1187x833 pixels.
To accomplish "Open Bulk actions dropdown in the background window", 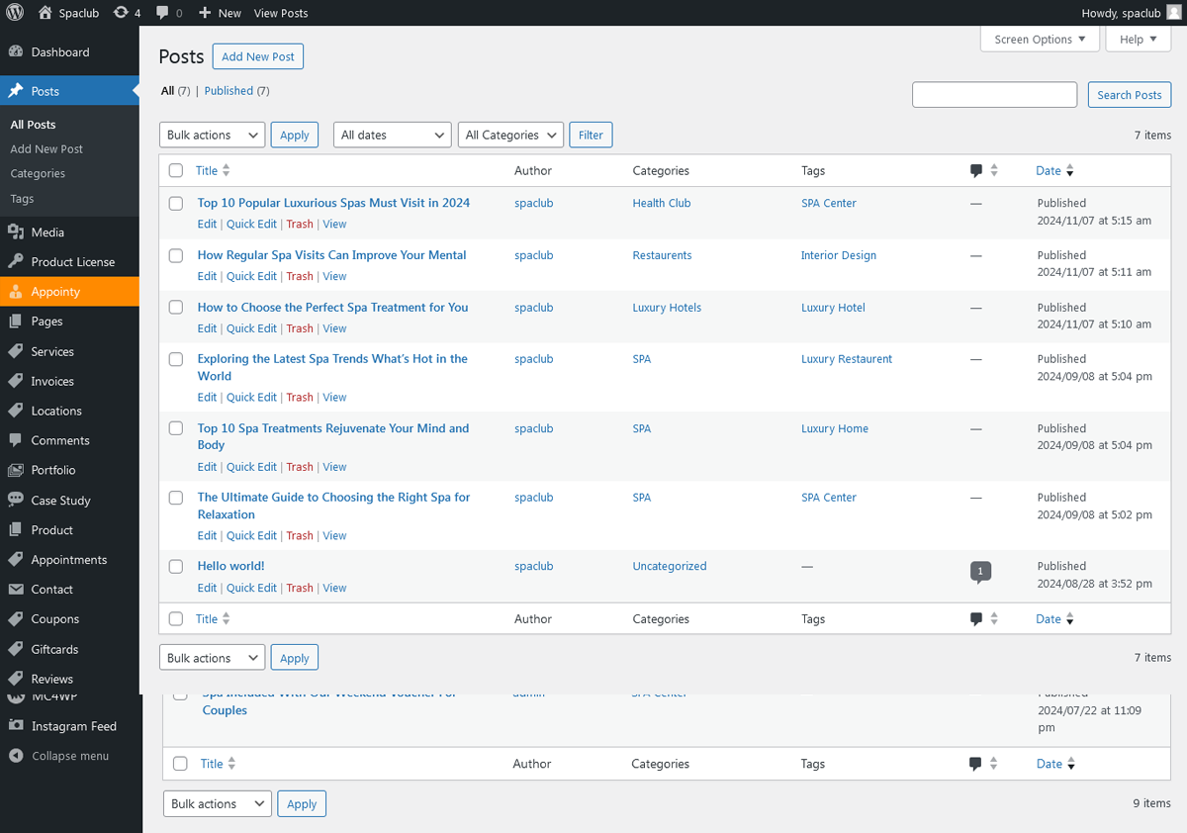I will pyautogui.click(x=217, y=804).
